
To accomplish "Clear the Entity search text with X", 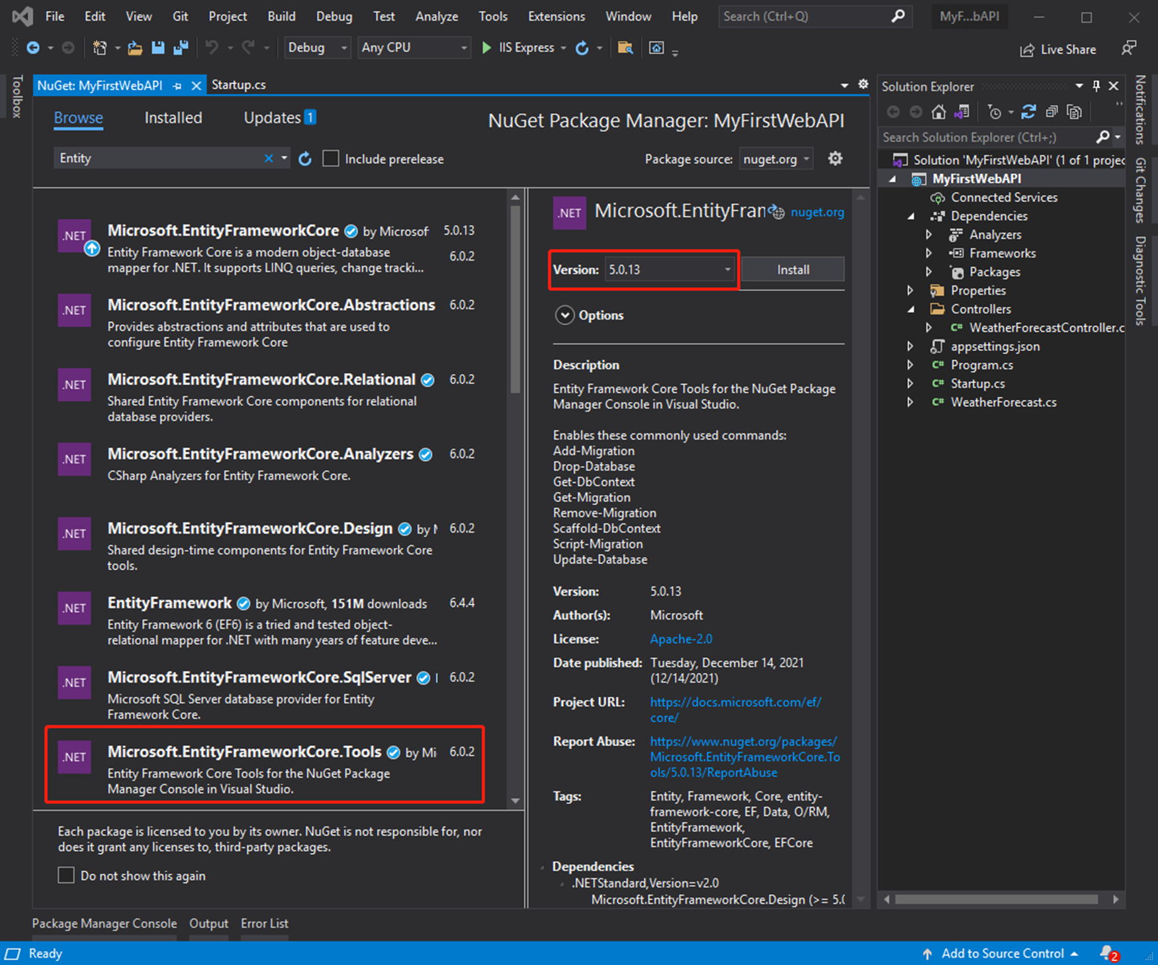I will 269,158.
